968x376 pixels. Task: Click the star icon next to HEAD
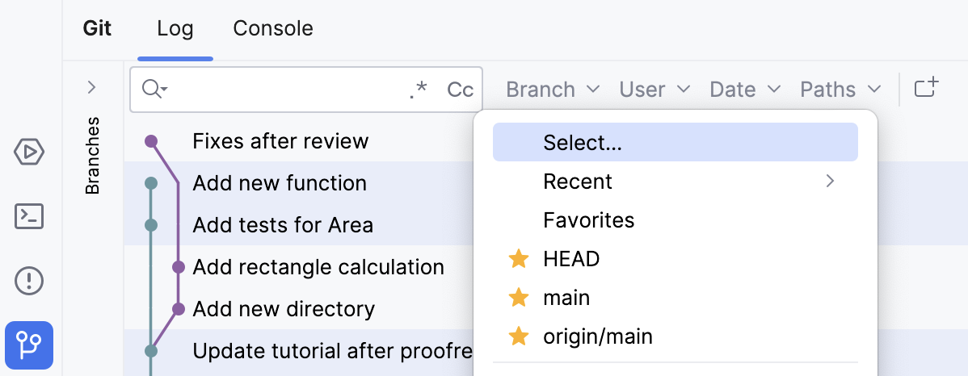[x=519, y=259]
